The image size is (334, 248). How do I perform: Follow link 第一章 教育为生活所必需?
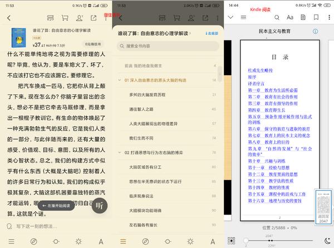(x=273, y=90)
